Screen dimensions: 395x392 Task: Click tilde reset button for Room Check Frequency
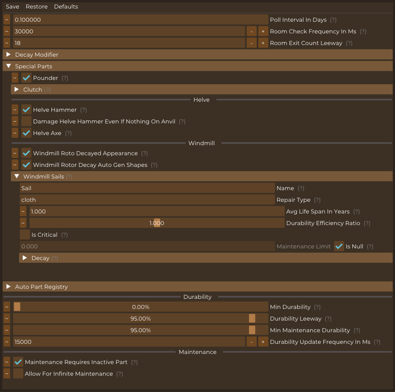coord(7,31)
